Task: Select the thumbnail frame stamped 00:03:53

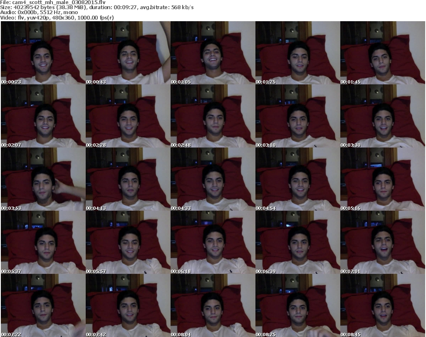Action: tap(43, 179)
